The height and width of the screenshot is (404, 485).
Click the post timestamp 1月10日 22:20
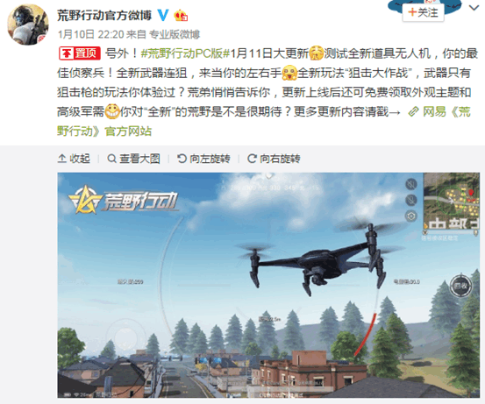click(91, 34)
